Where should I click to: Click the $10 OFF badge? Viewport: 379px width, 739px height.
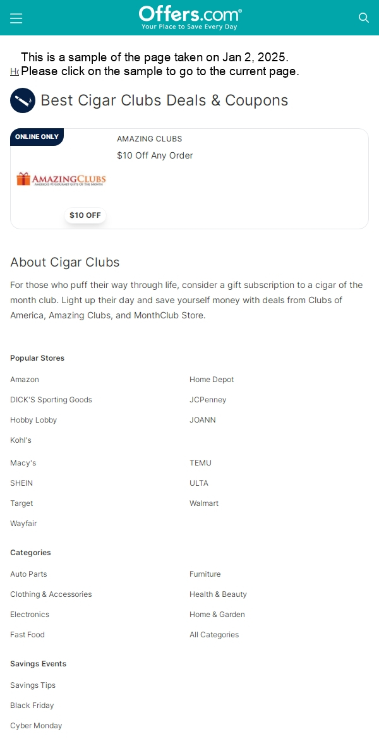coord(85,215)
